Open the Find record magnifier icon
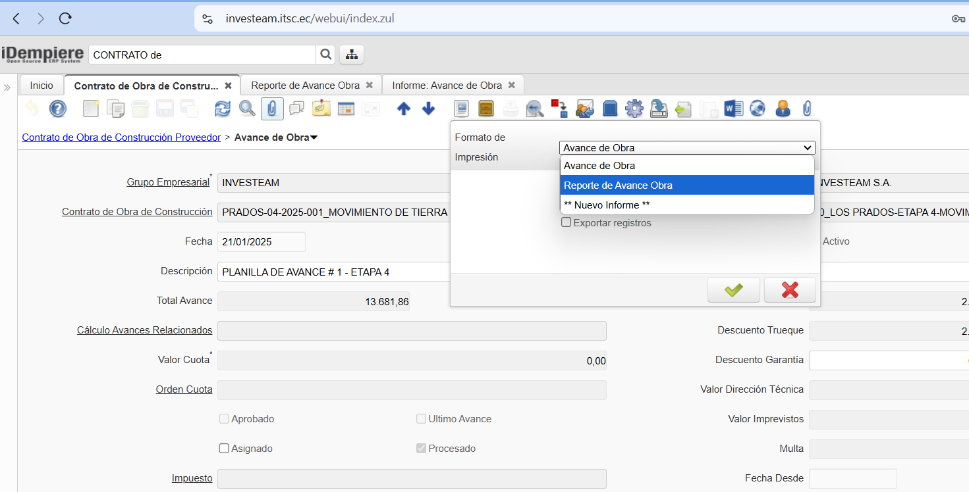Viewport: 969px width, 492px height. 247,109
